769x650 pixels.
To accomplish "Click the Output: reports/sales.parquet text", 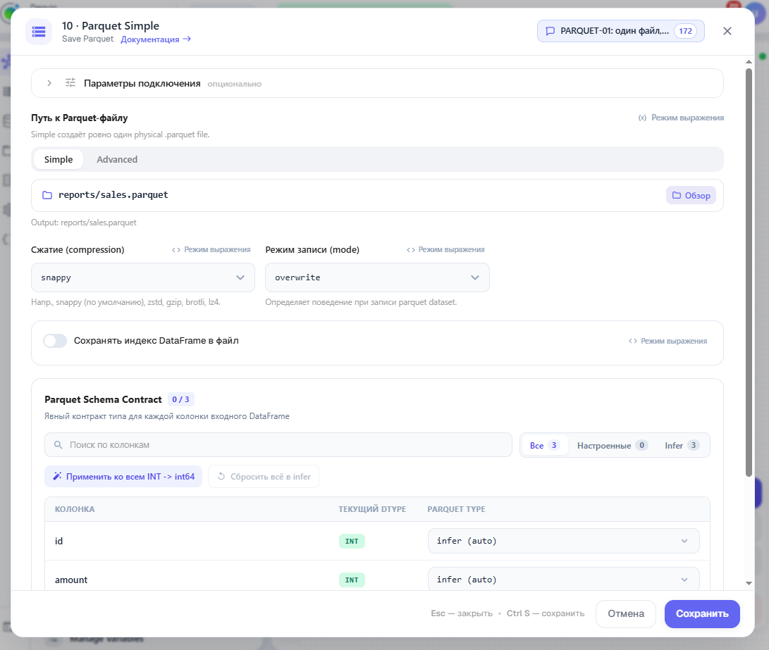I will point(84,223).
